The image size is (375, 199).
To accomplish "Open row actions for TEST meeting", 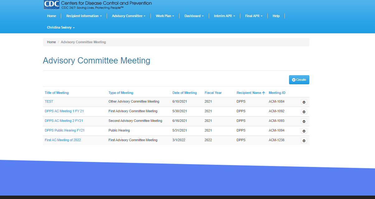I will coord(304,102).
